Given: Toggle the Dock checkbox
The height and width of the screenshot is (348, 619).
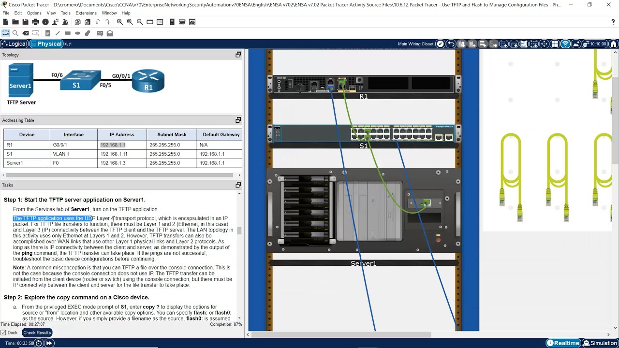Looking at the screenshot, I should 3,333.
